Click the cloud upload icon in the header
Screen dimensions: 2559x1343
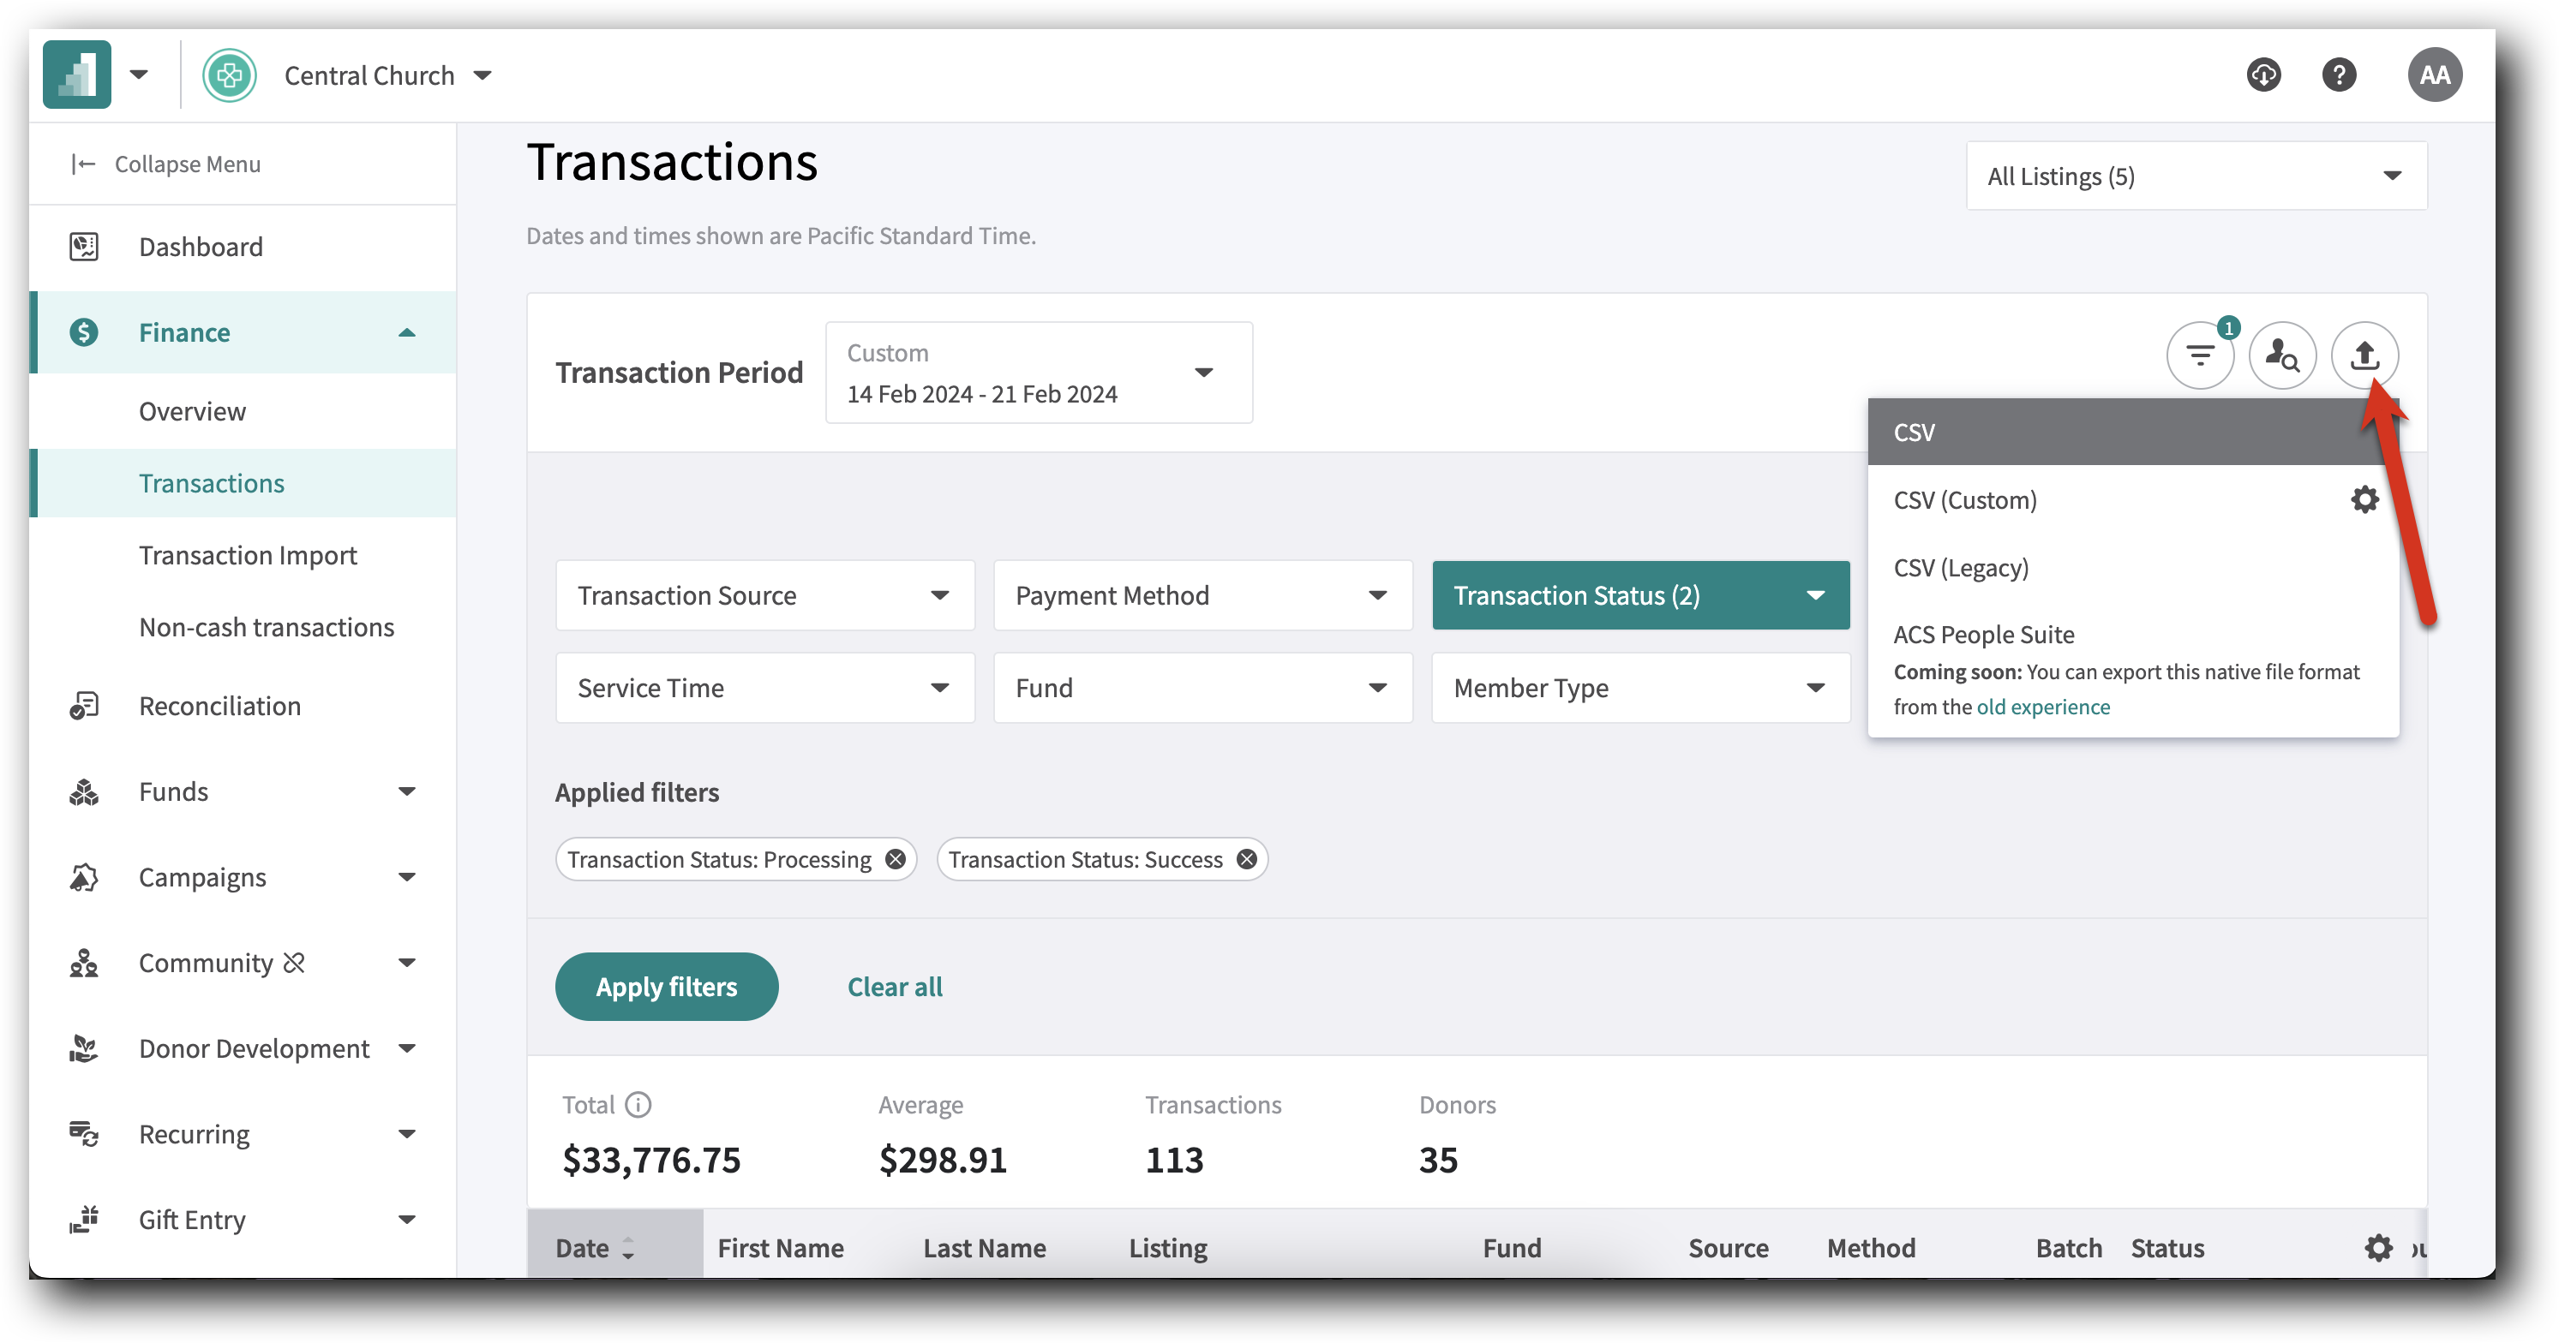[2265, 74]
